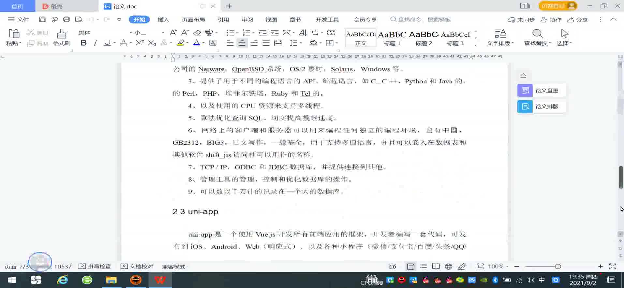Apply the 标题 1 style

click(392, 38)
